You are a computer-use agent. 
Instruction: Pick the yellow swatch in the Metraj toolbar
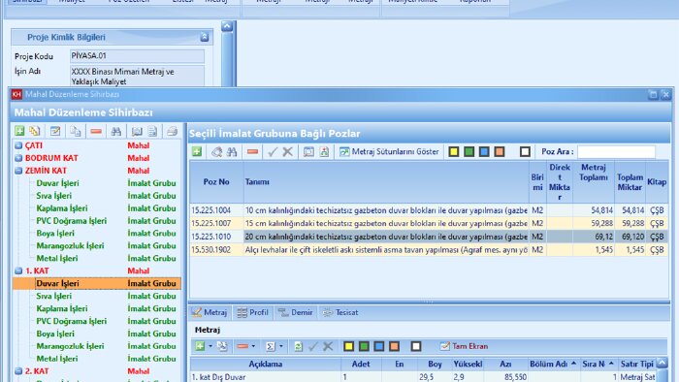point(348,346)
